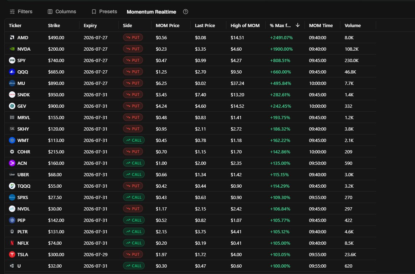415x274 pixels.
Task: Select the +114.29% value in TQQQ row
Action: (280, 186)
